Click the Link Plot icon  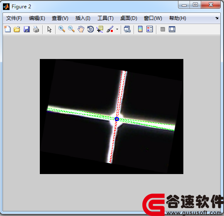[127, 29]
